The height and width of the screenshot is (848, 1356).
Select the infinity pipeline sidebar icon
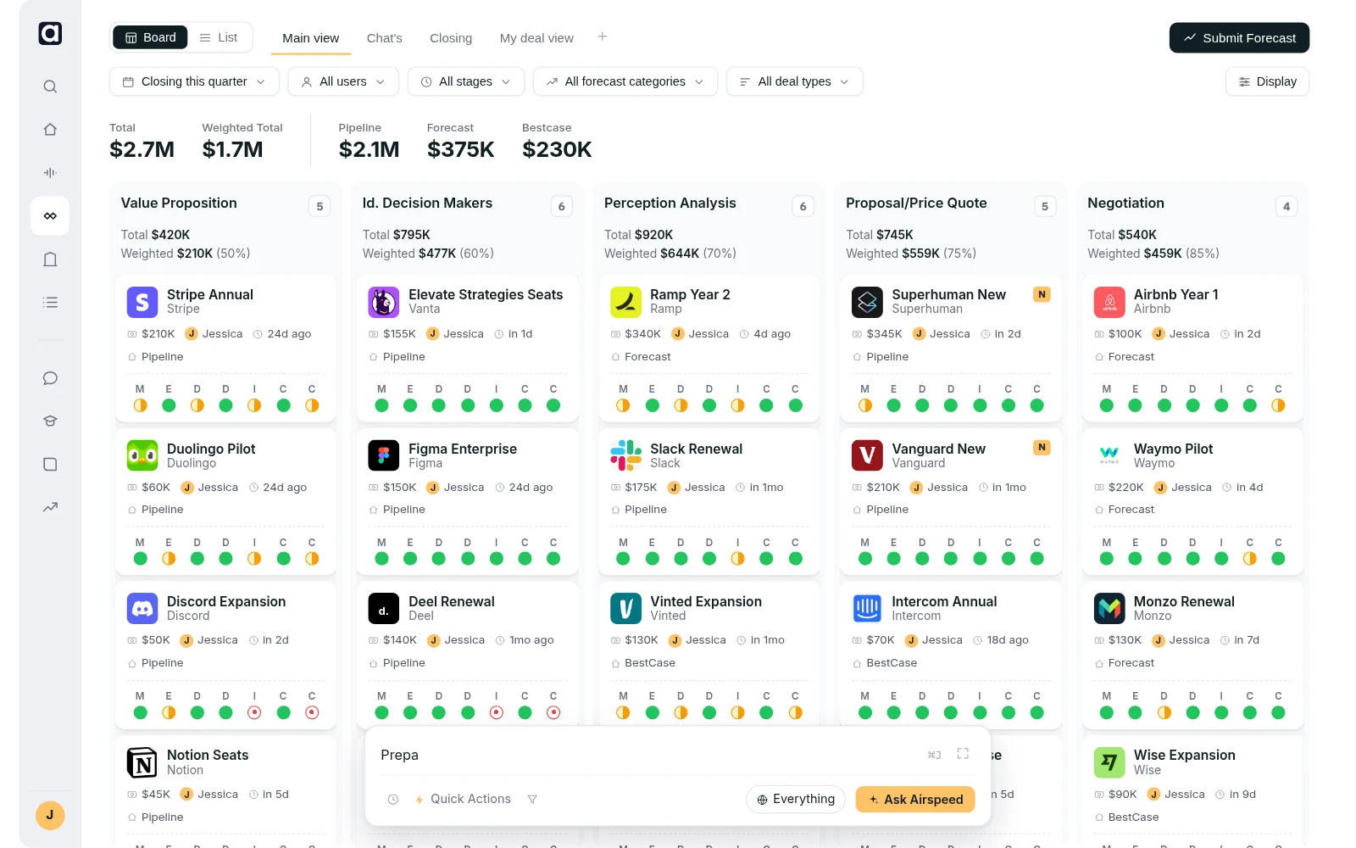[x=50, y=216]
